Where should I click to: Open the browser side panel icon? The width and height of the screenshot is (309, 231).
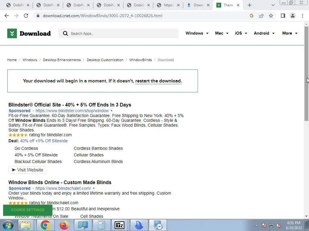283,16
